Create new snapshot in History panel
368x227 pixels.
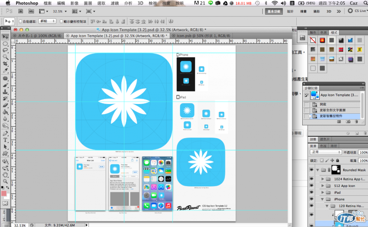point(348,122)
